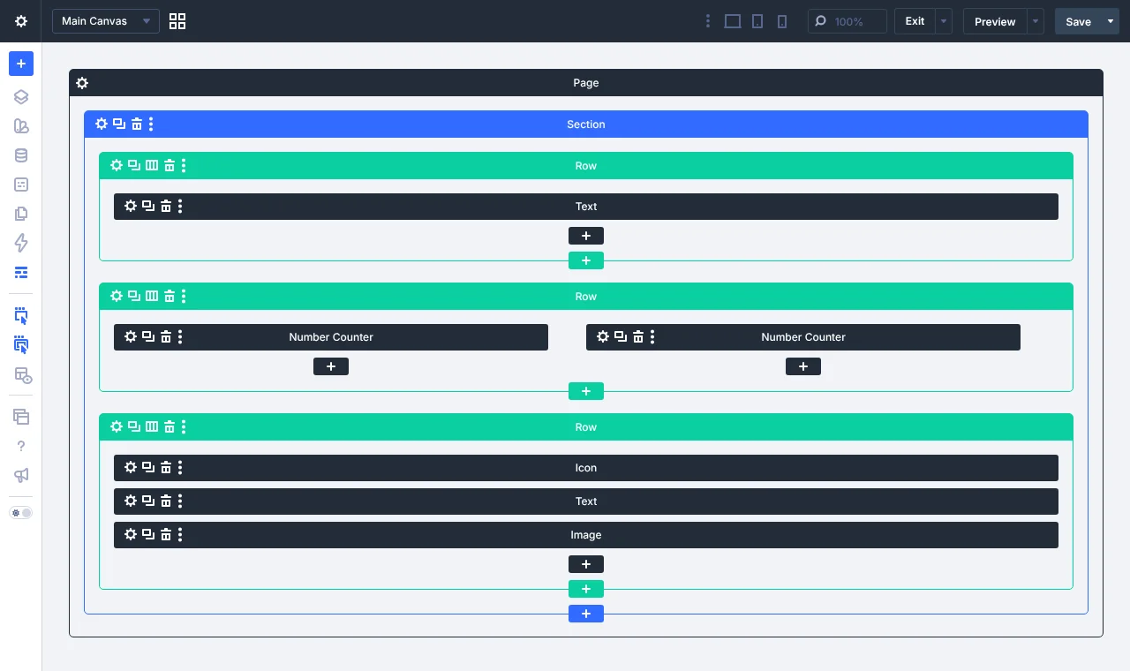Open the Main Canvas dropdown
Viewport: 1130px width, 671px height.
(106, 21)
